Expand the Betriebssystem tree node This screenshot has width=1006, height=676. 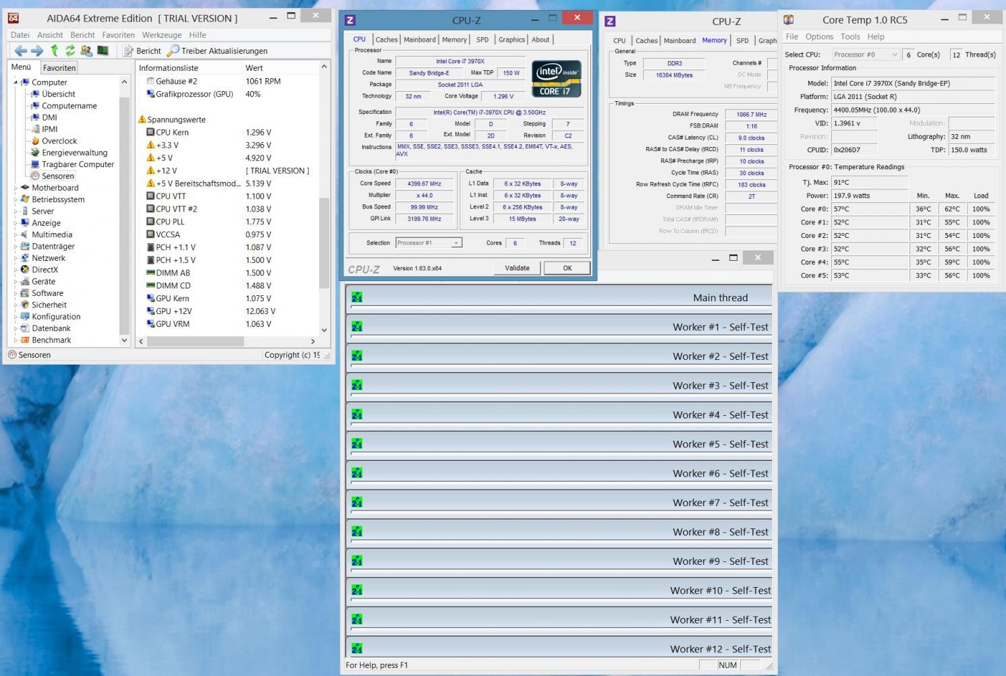coord(16,199)
